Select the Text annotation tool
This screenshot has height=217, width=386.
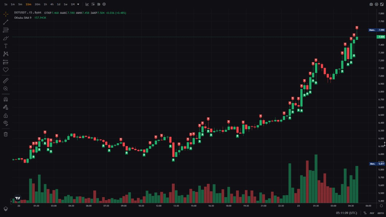click(x=6, y=46)
